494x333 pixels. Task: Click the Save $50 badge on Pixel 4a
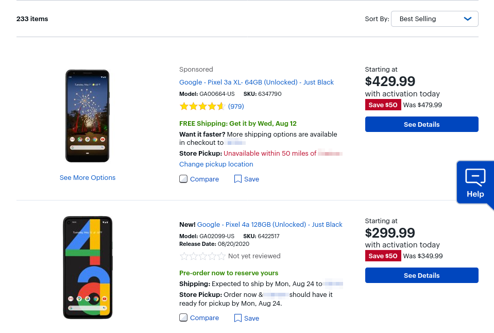(x=383, y=256)
